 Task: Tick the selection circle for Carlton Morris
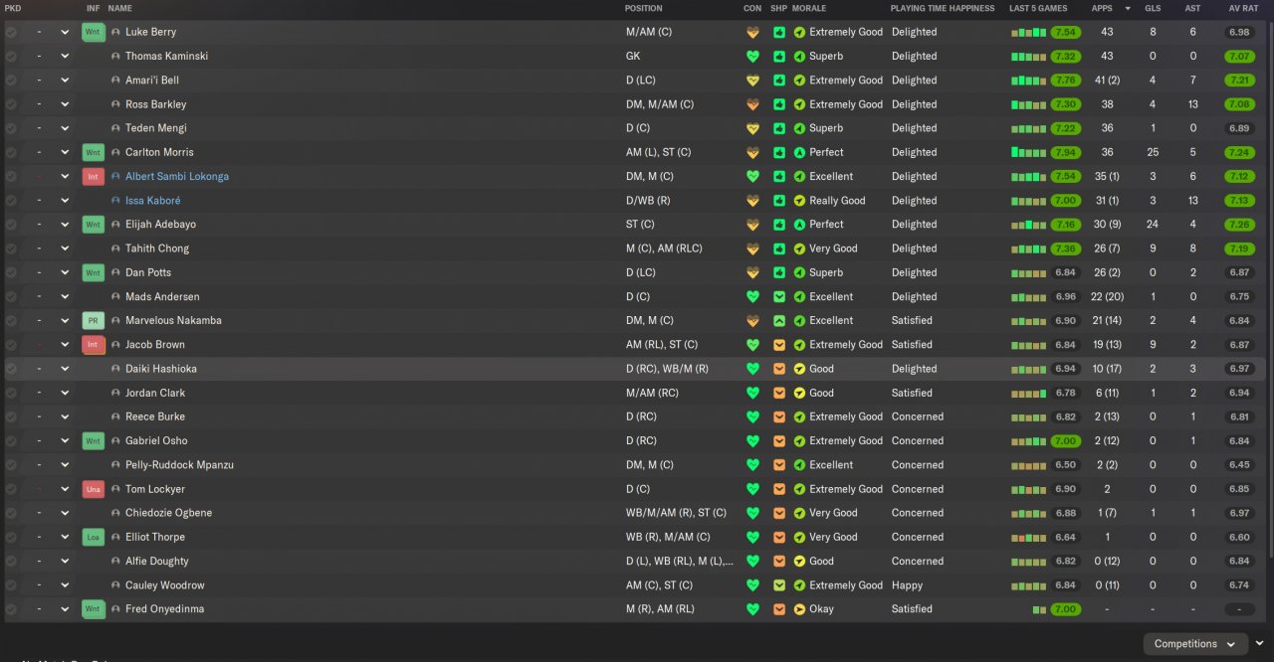[11, 152]
